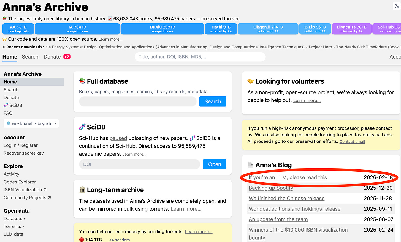Expand the Datasets submenu
The width and height of the screenshot is (401, 242).
(14, 219)
